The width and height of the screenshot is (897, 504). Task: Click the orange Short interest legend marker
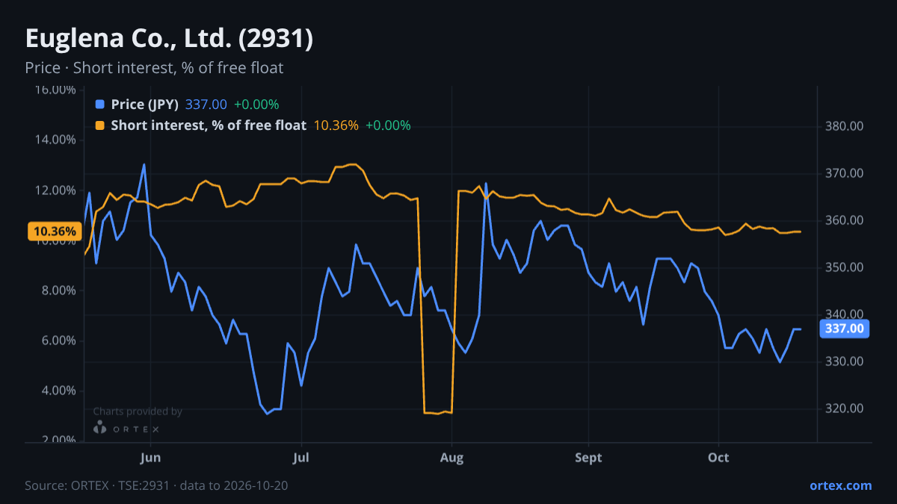pos(100,125)
